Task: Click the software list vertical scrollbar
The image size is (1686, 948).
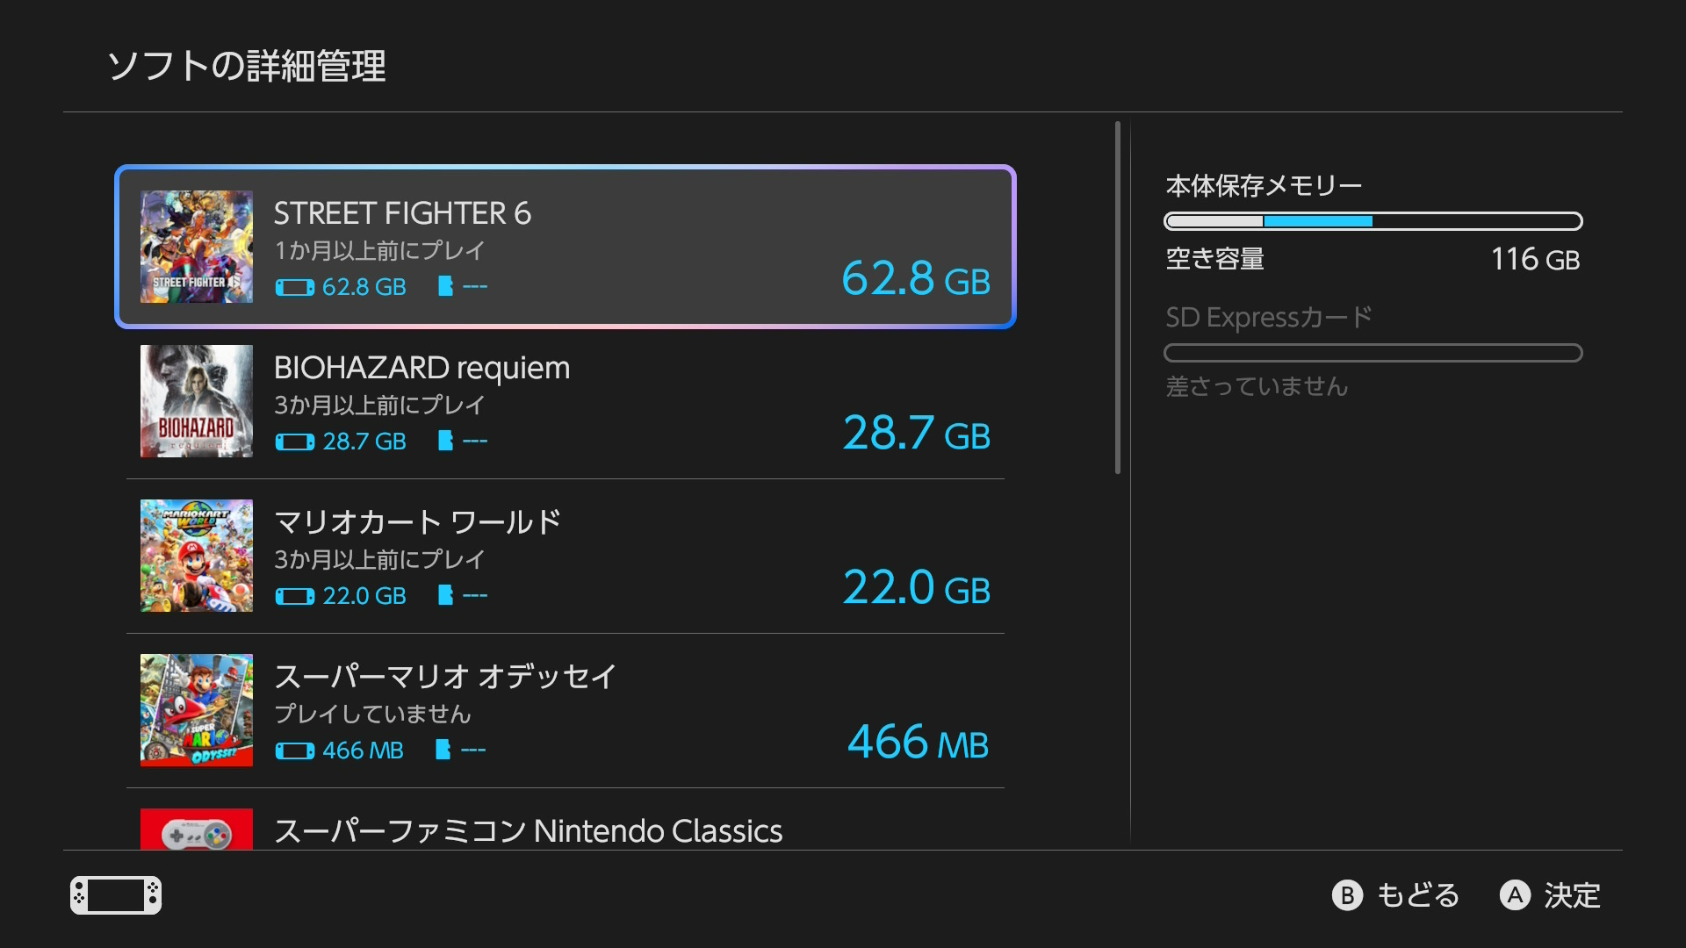Action: tap(1118, 298)
